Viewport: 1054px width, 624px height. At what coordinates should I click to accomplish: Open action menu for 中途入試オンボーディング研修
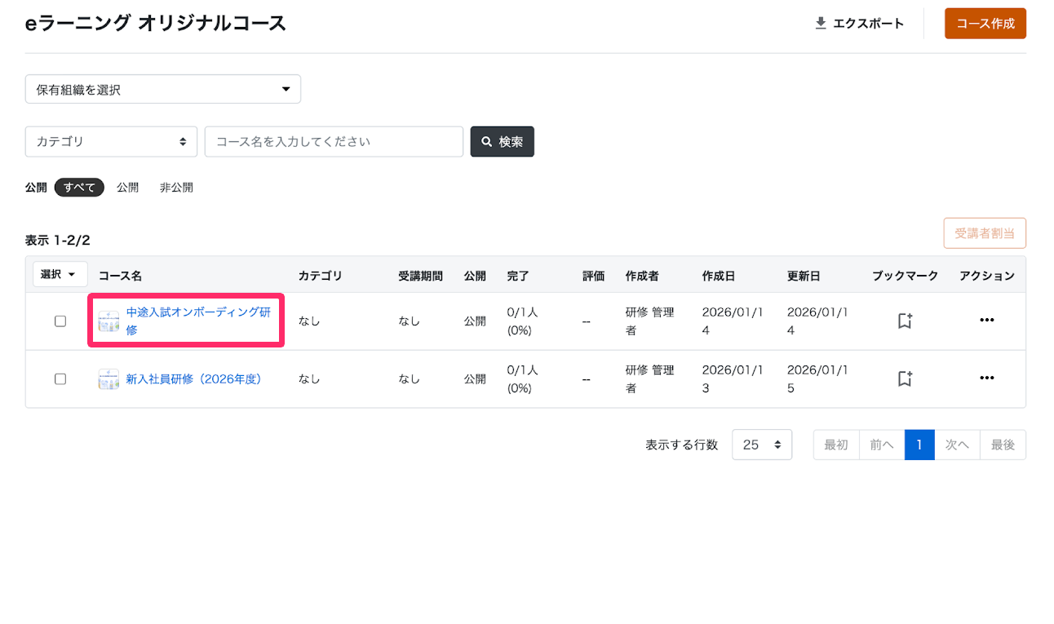[x=986, y=321]
